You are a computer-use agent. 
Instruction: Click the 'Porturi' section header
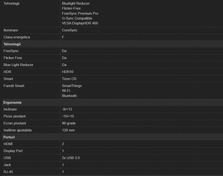[9, 137]
